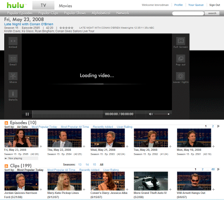Open the Clips RSS feed icon

point(6,166)
